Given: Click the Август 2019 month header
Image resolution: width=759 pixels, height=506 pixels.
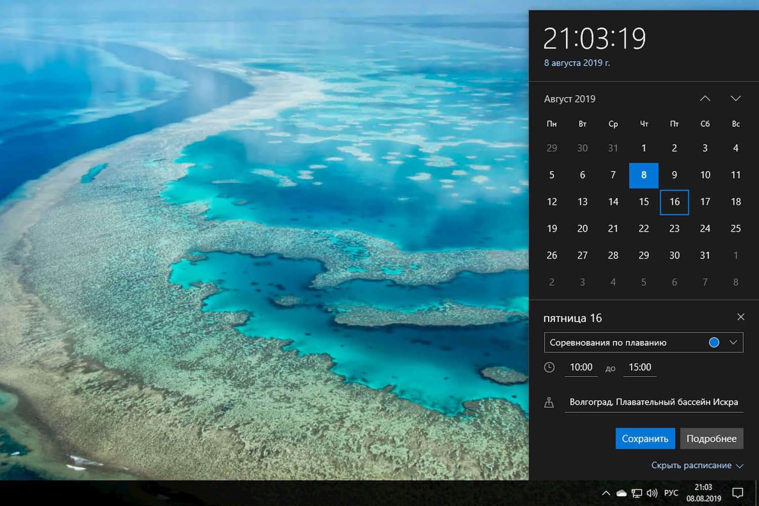Looking at the screenshot, I should [x=570, y=99].
